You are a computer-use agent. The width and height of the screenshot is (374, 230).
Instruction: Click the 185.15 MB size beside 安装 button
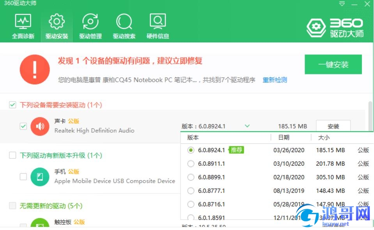click(x=292, y=126)
